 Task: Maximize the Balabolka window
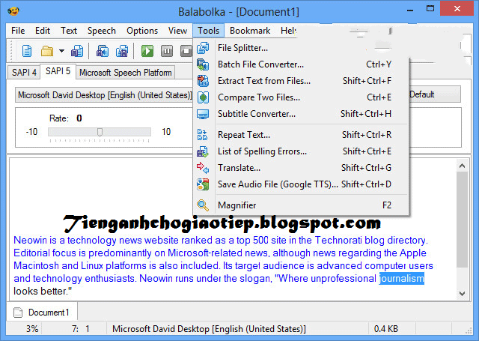pos(430,9)
